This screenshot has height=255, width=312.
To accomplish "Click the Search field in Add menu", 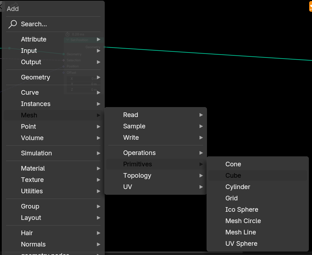I will [x=53, y=24].
